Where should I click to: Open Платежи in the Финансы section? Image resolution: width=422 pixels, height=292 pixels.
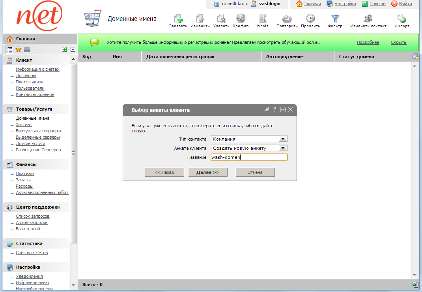click(24, 174)
